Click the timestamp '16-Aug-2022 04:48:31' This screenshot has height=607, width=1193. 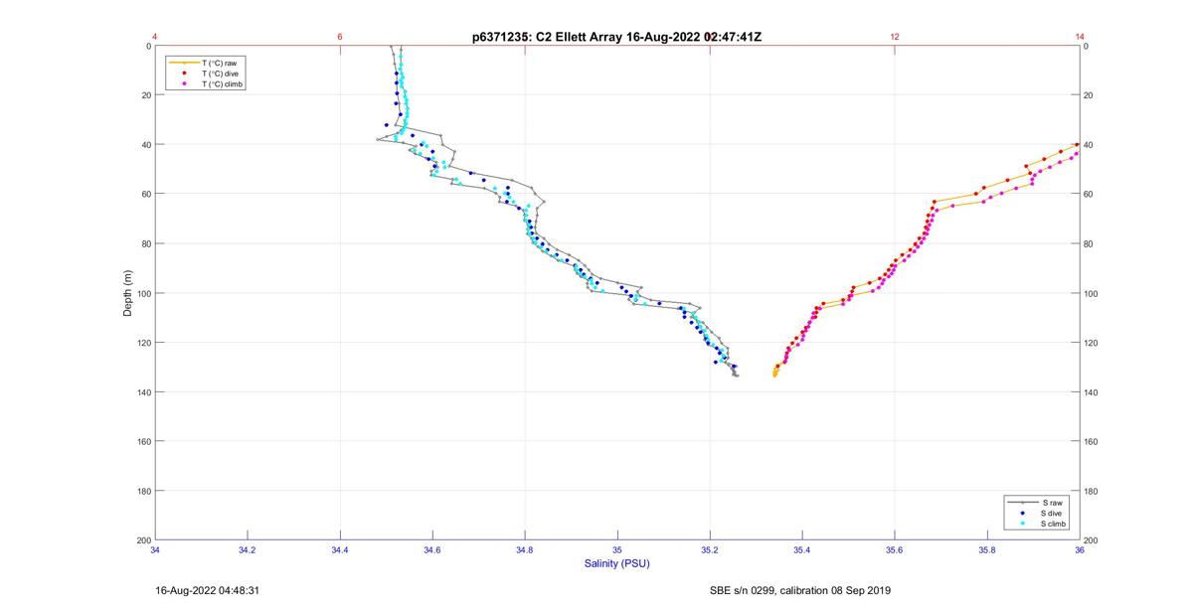click(208, 590)
